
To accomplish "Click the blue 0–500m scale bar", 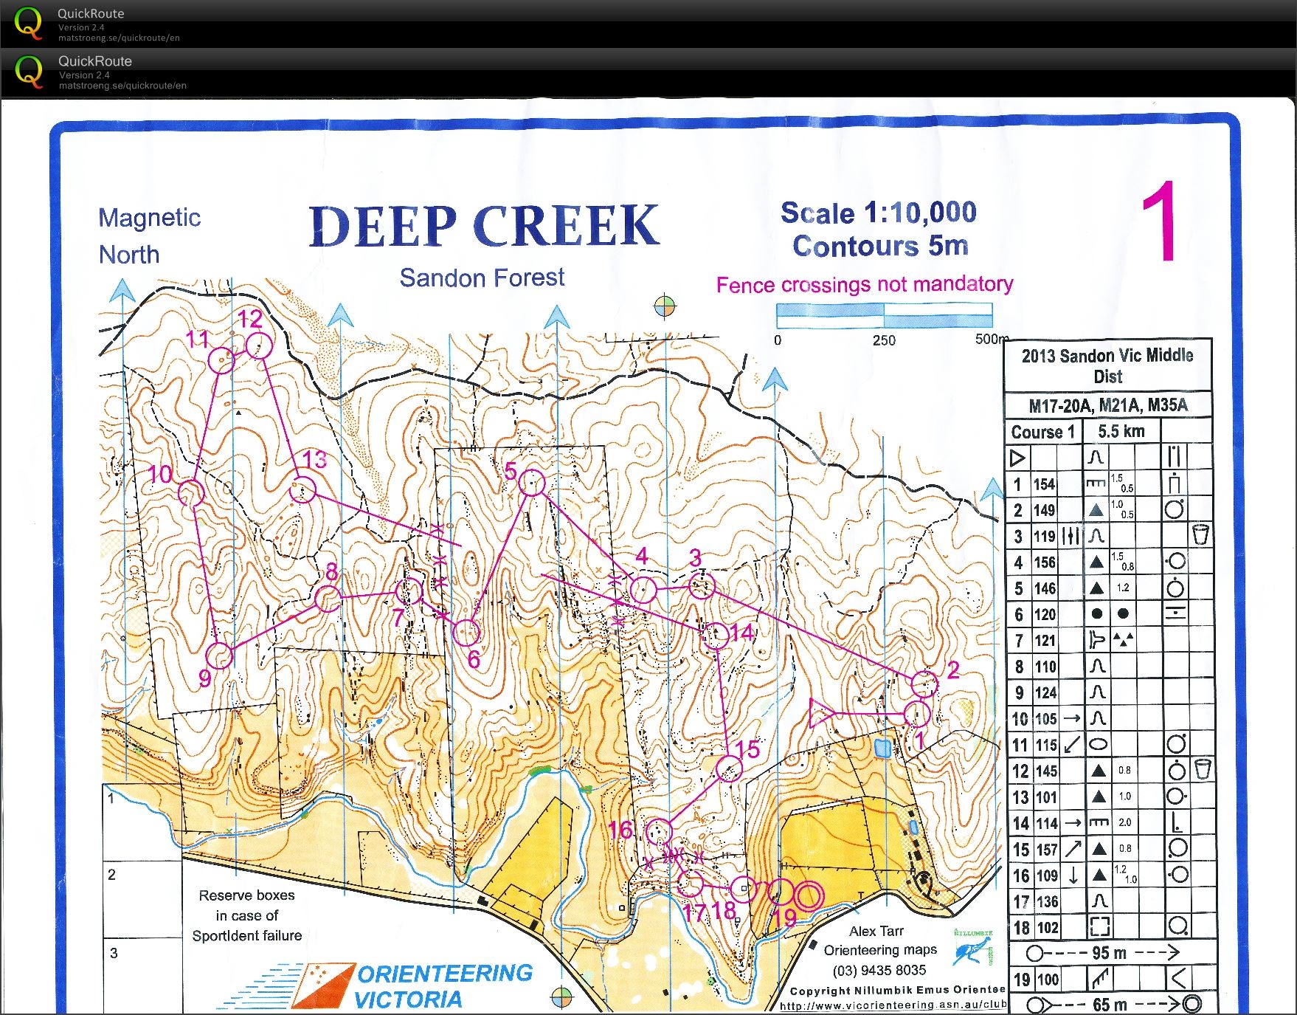I will [x=883, y=316].
